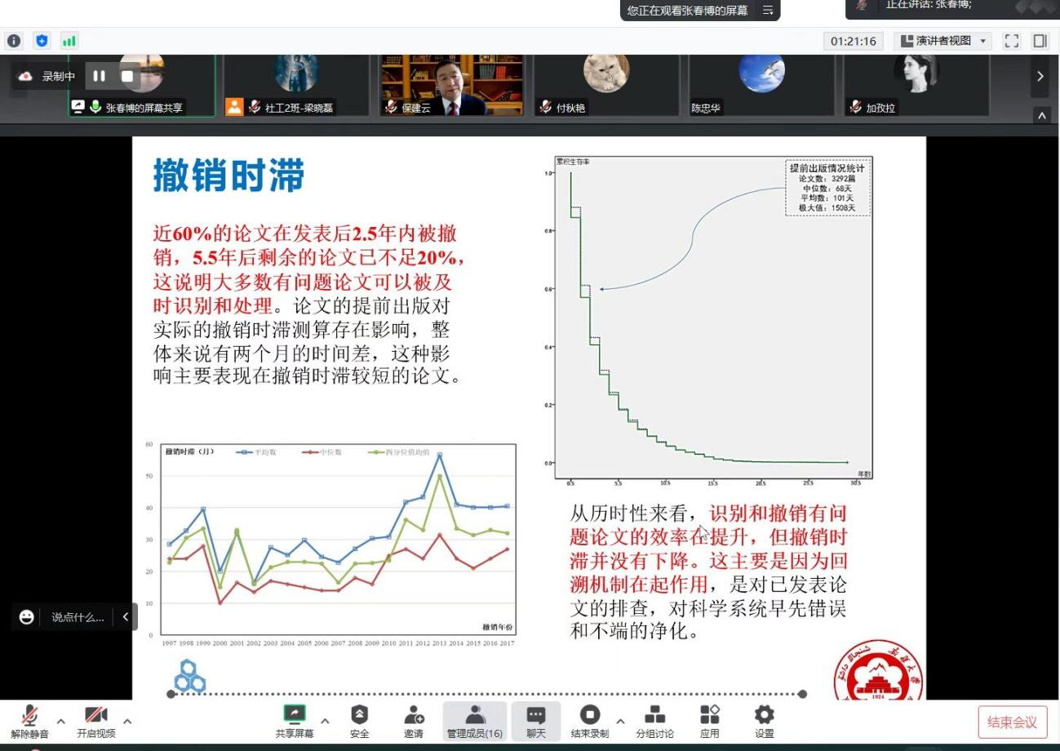Open the 安全 security menu

[359, 722]
